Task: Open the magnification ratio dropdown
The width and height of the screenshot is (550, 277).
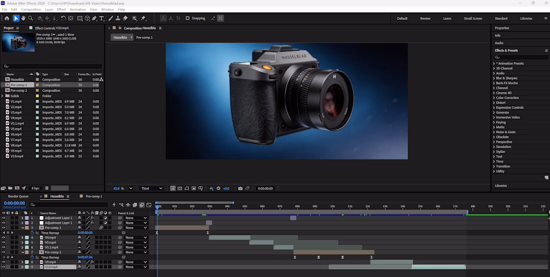Action: (x=130, y=188)
